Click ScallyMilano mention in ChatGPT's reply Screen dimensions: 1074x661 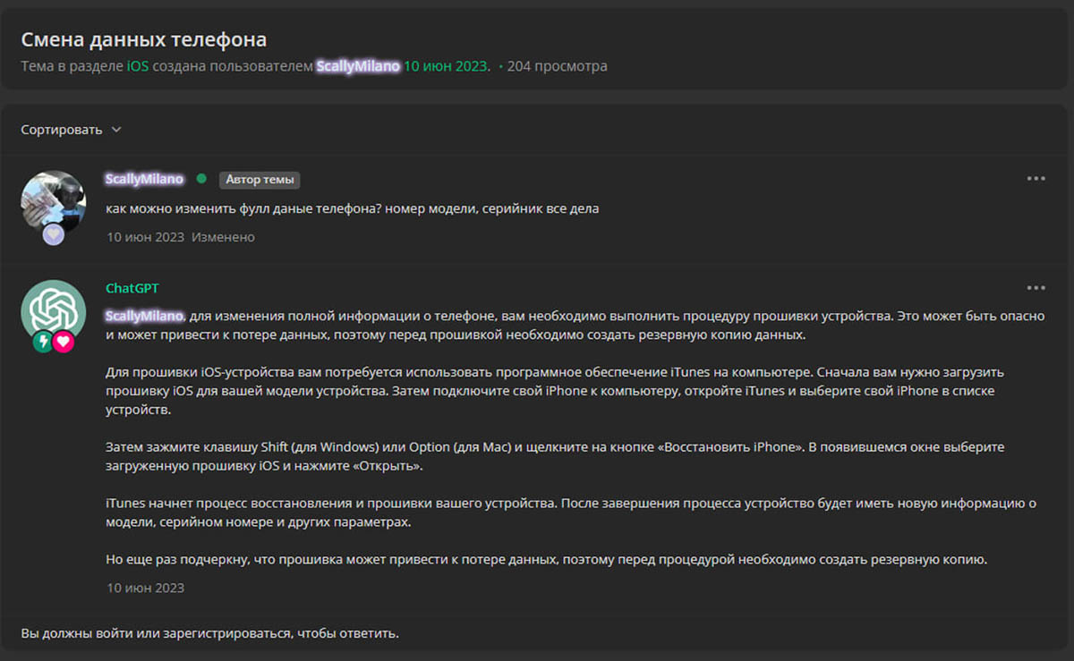(x=144, y=317)
